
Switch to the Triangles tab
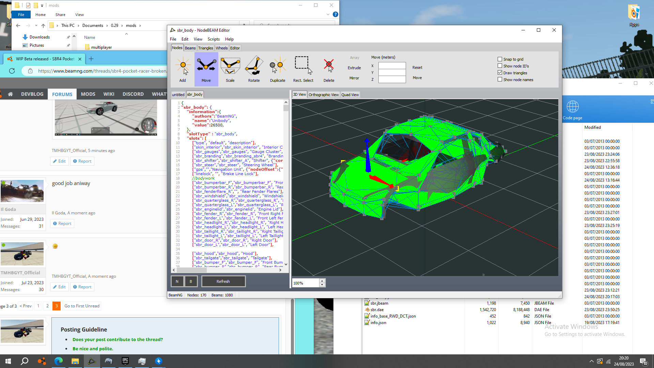[x=206, y=48]
